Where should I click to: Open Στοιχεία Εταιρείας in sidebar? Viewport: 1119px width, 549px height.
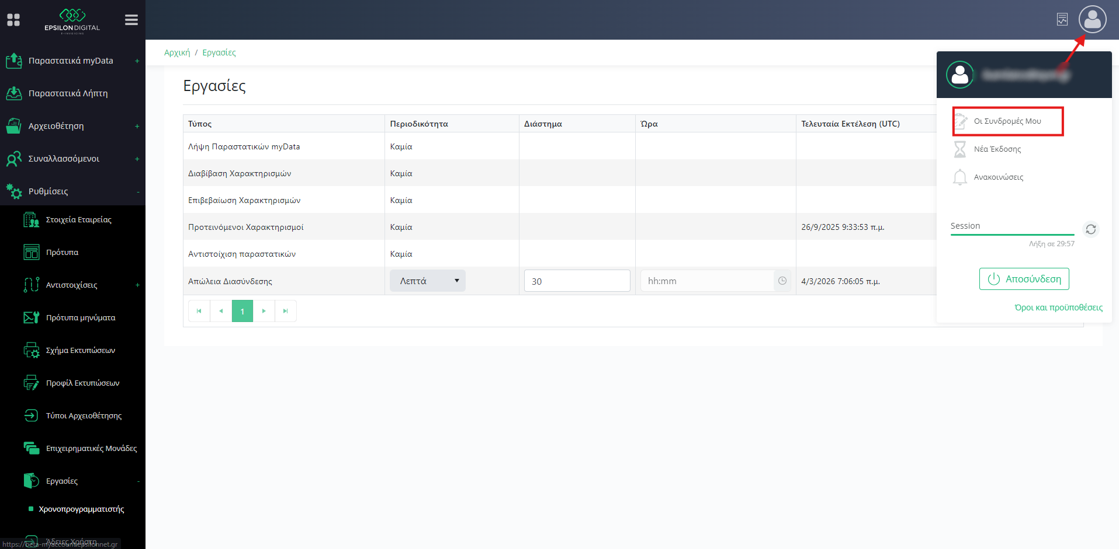click(78, 220)
